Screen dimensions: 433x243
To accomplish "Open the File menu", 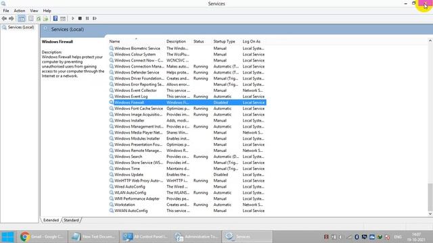I will pos(6,11).
